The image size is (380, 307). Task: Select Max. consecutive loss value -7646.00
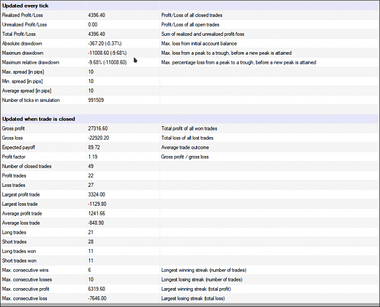point(97,299)
